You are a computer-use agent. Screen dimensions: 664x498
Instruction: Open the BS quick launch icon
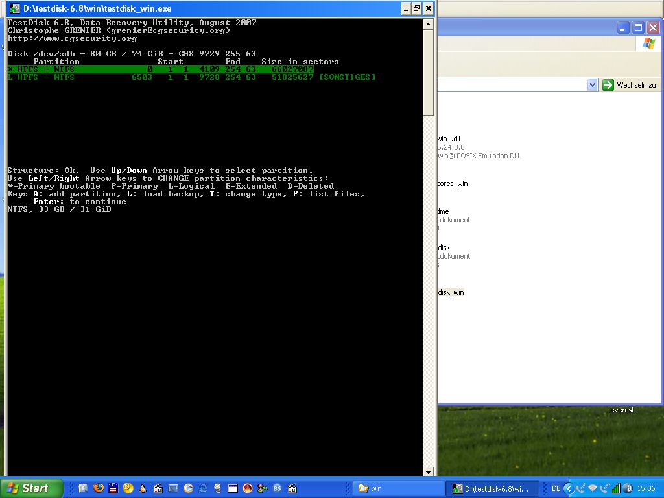pos(278,488)
